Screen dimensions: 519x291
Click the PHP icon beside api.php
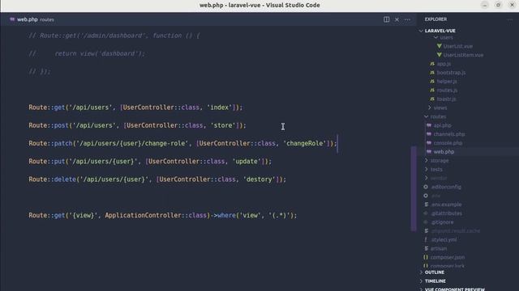click(x=429, y=125)
